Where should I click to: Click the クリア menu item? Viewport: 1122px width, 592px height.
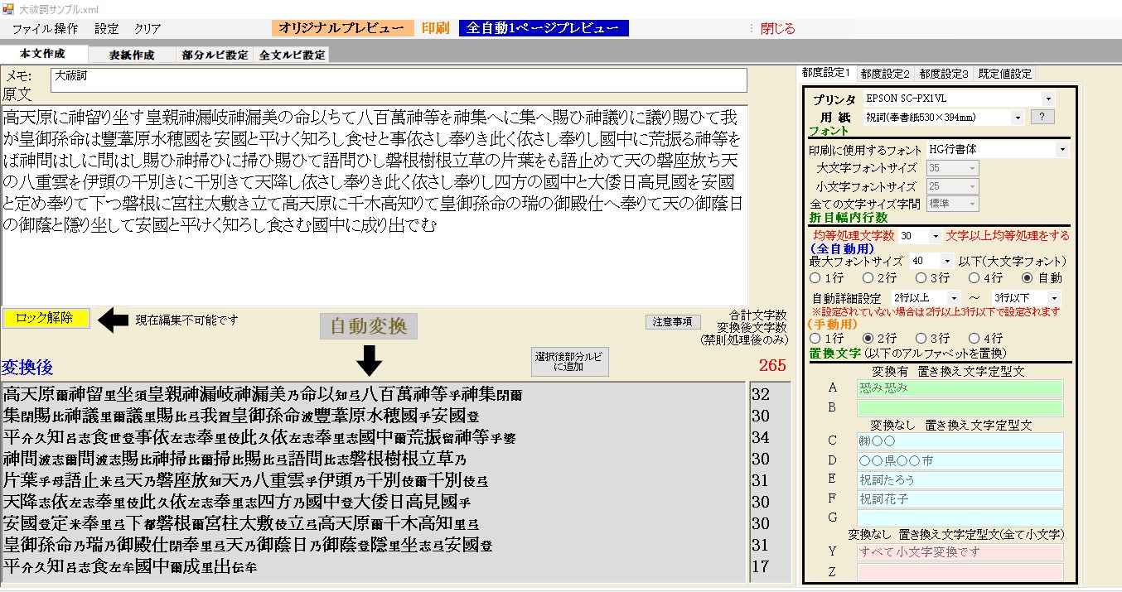pos(148,28)
